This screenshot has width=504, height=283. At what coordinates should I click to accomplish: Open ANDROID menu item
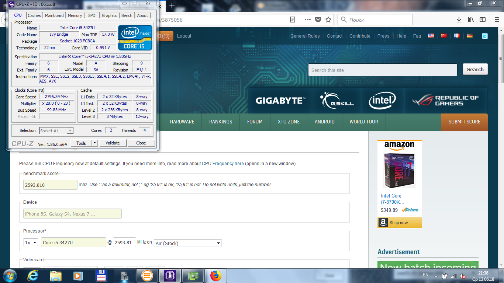tap(325, 122)
